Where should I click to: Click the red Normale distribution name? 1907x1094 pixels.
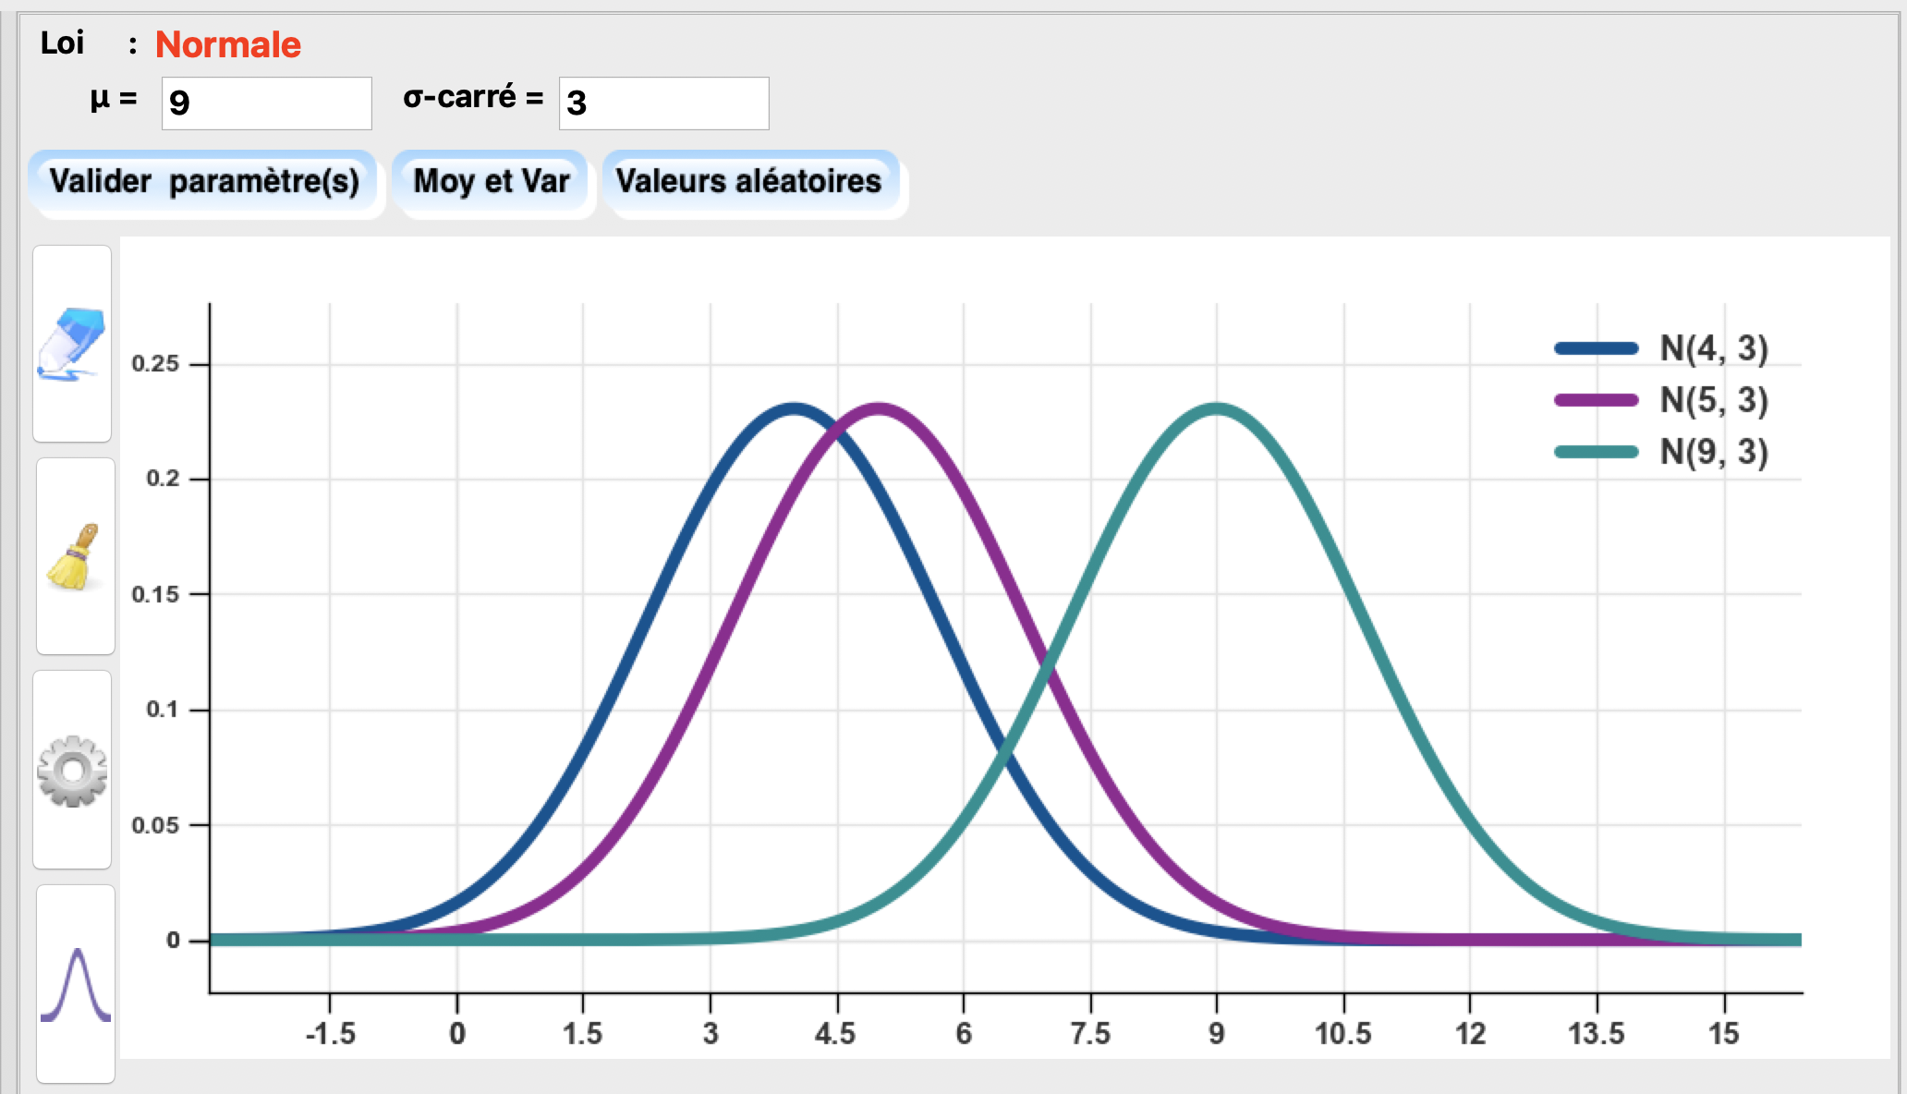(x=227, y=44)
